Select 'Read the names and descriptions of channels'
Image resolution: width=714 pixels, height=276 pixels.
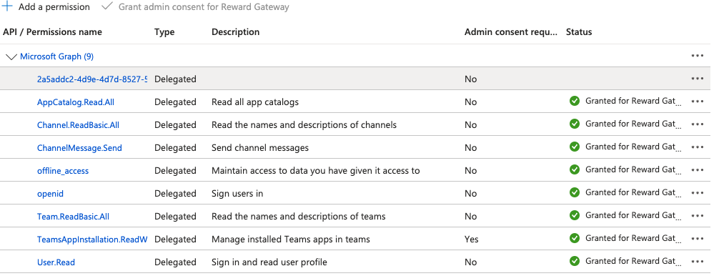304,125
